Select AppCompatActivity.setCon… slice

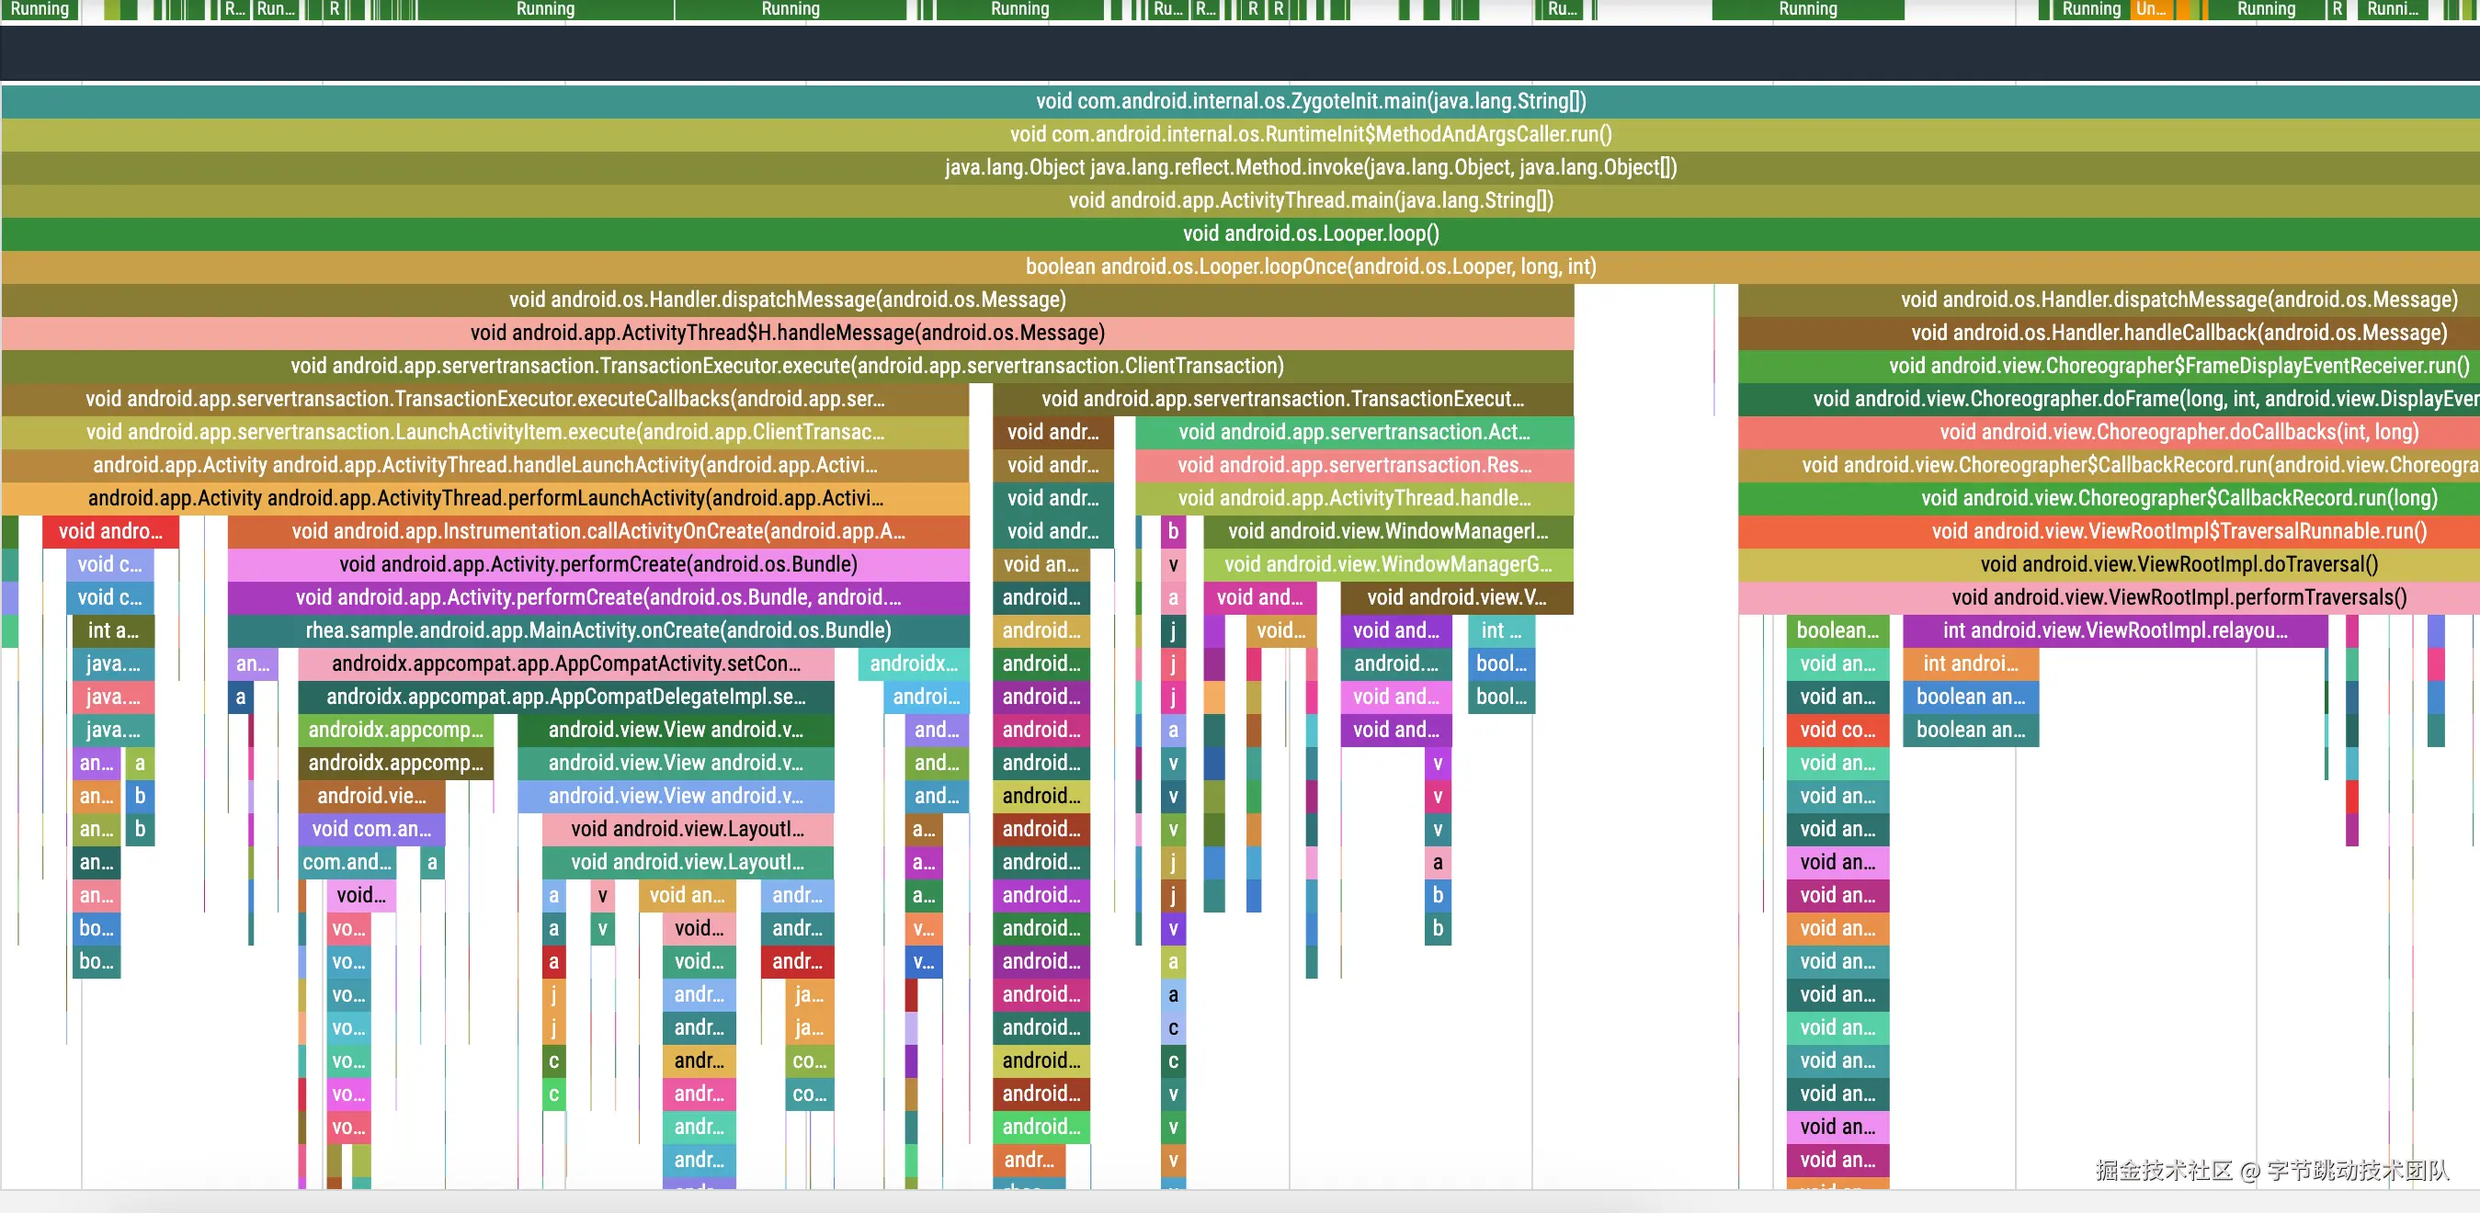(565, 663)
